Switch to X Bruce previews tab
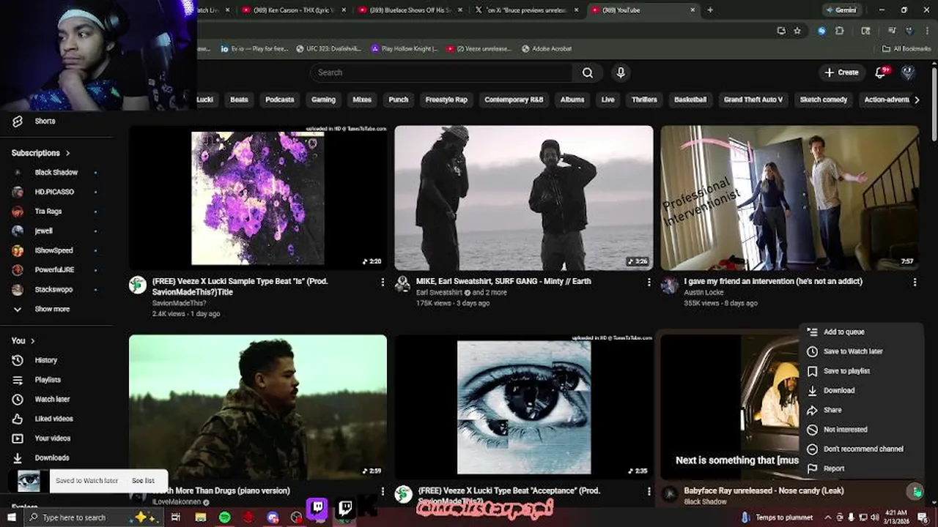 (x=528, y=10)
